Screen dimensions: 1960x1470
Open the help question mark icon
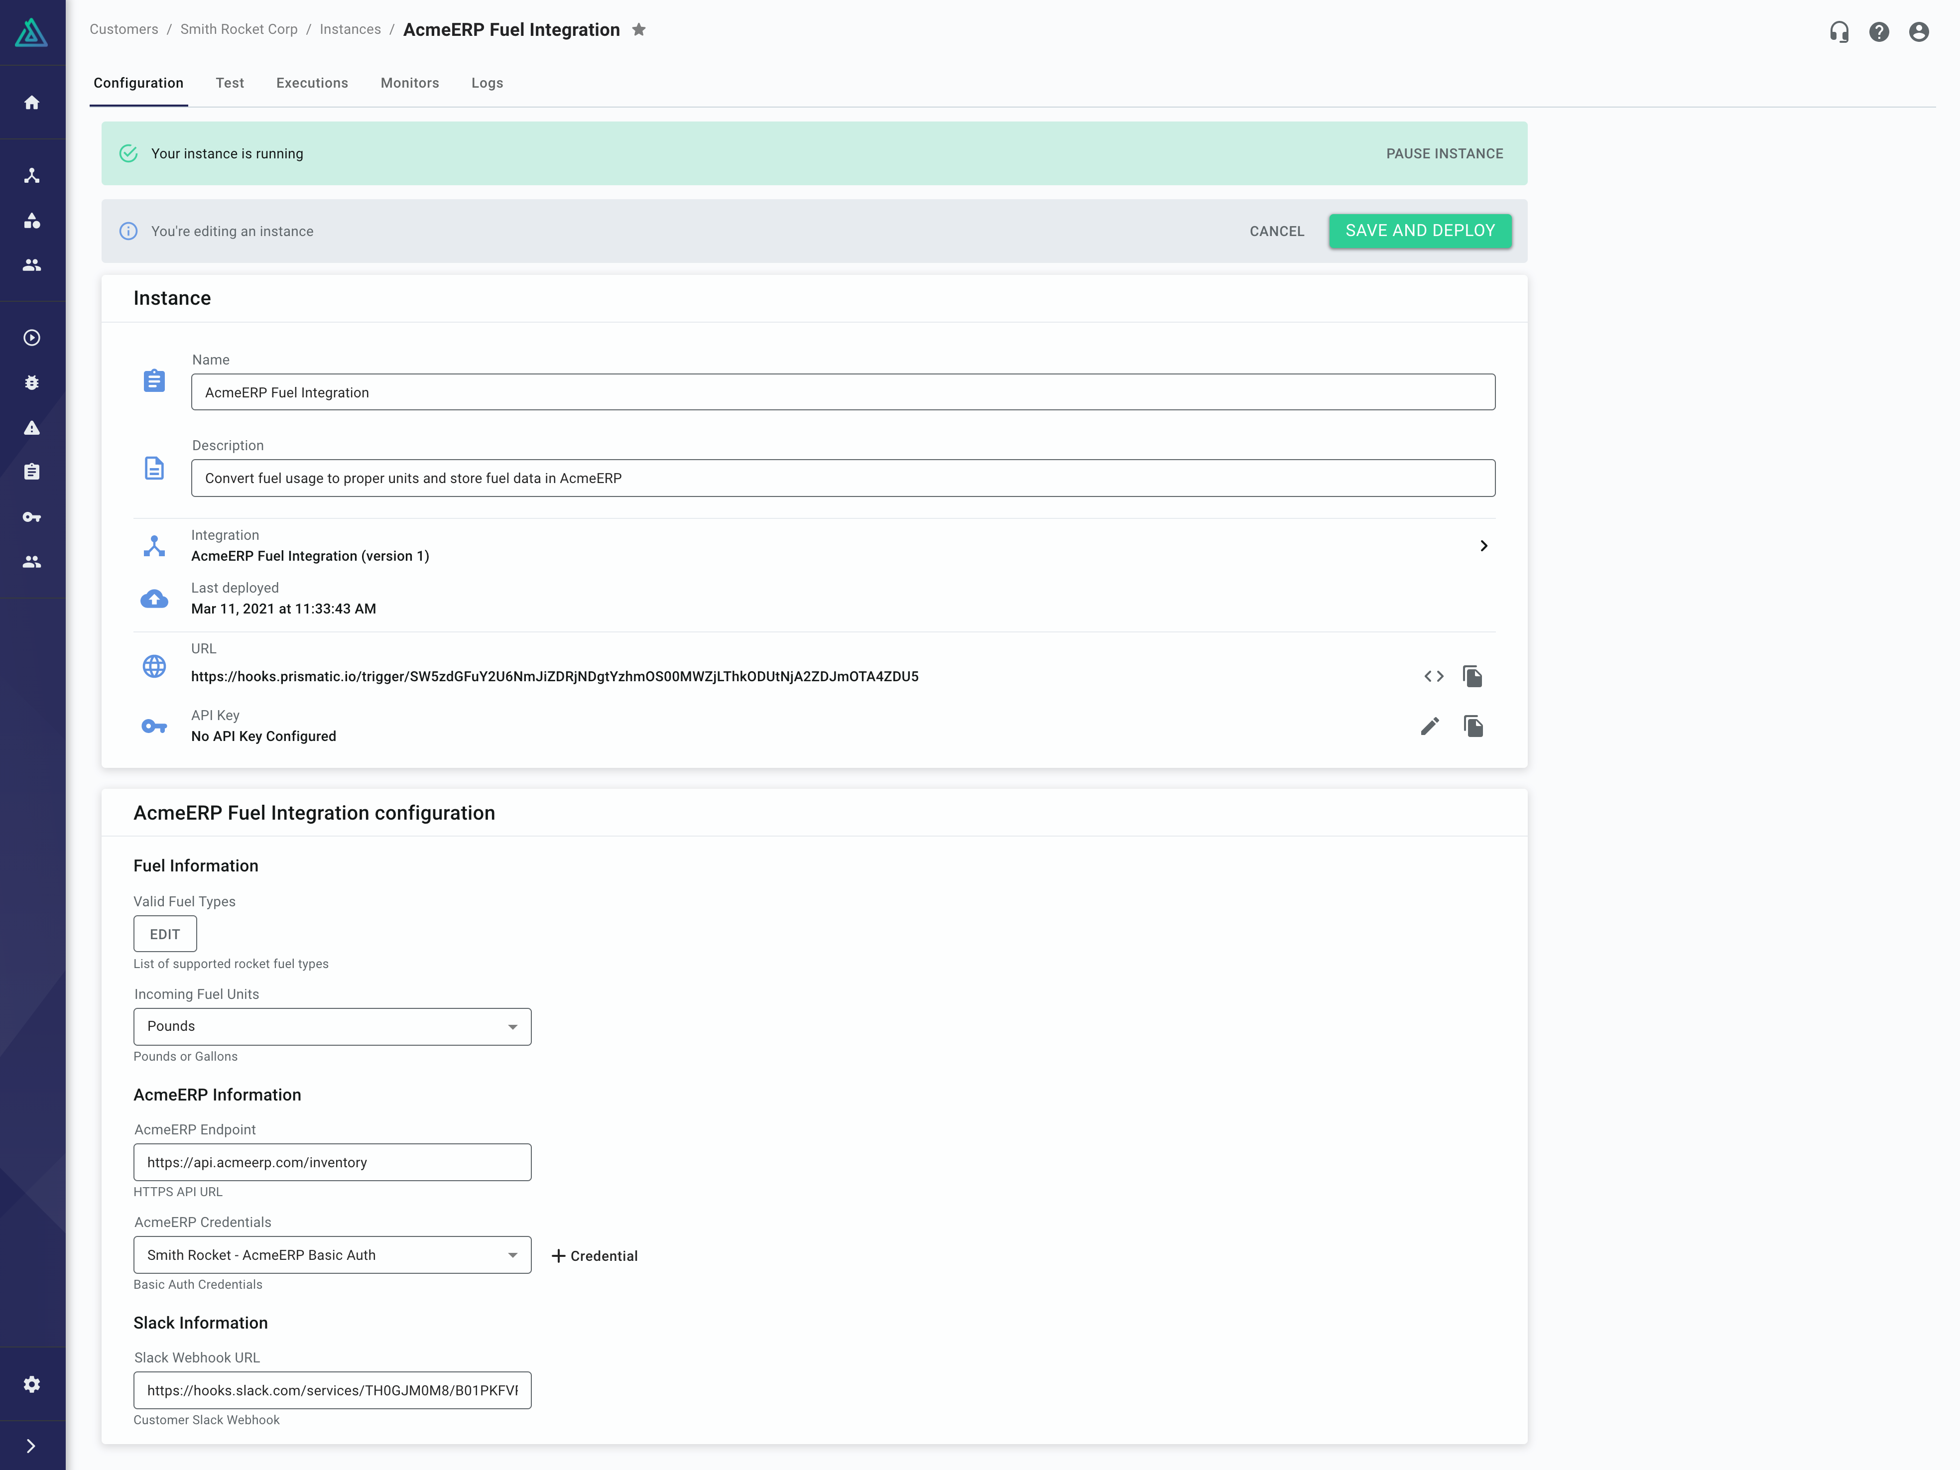click(1878, 33)
